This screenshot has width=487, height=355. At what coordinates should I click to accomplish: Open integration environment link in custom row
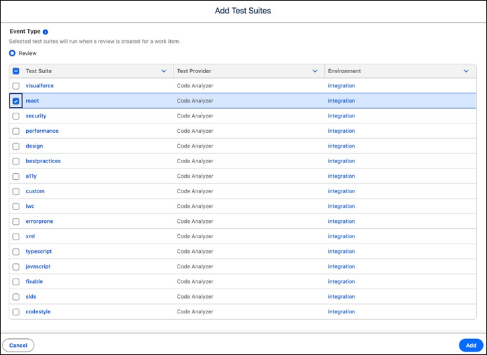[342, 191]
